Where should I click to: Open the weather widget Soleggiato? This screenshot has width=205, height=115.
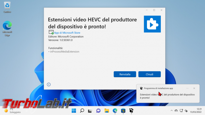[x=12, y=111]
